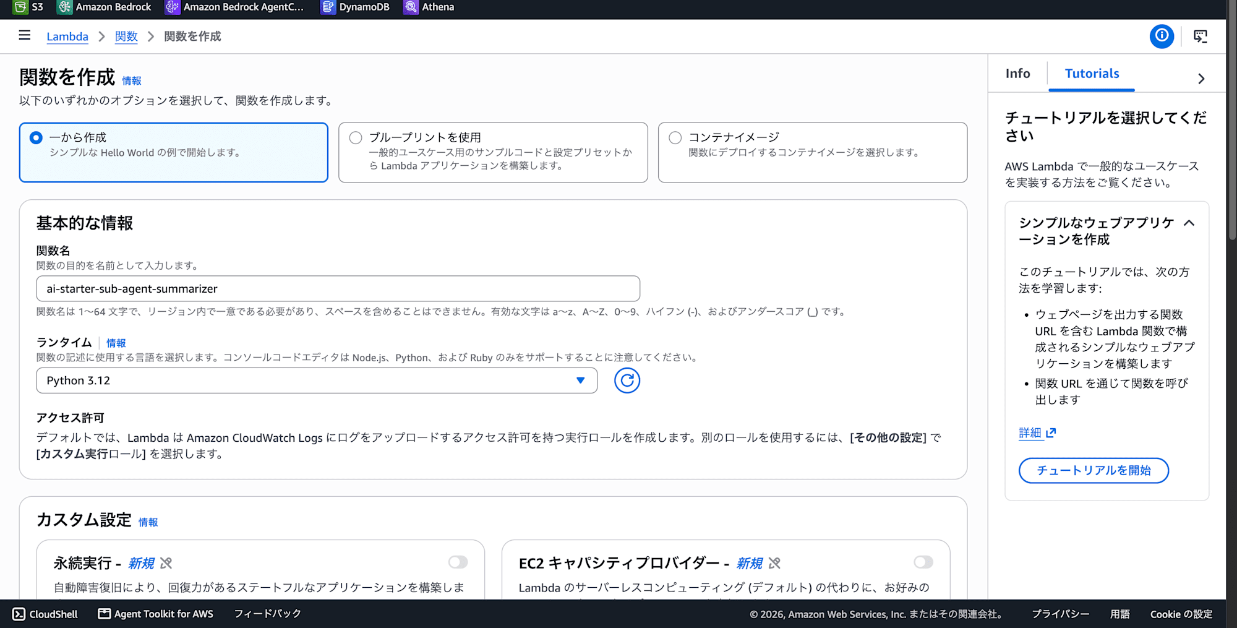Open the Athena shortcut icon
This screenshot has width=1237, height=628.
coord(411,7)
